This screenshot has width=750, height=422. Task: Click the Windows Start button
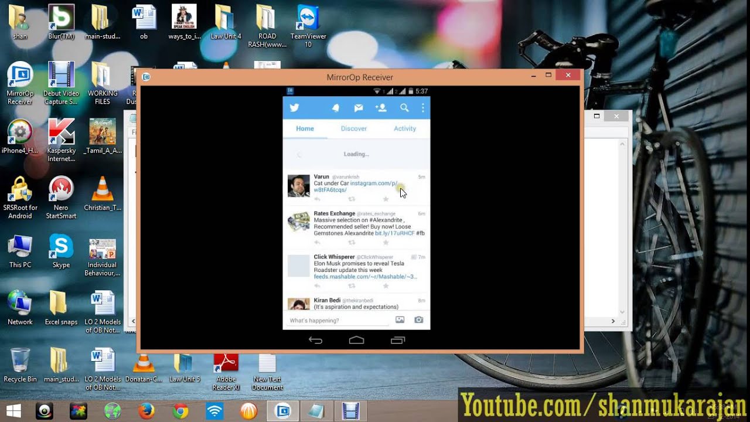14,411
